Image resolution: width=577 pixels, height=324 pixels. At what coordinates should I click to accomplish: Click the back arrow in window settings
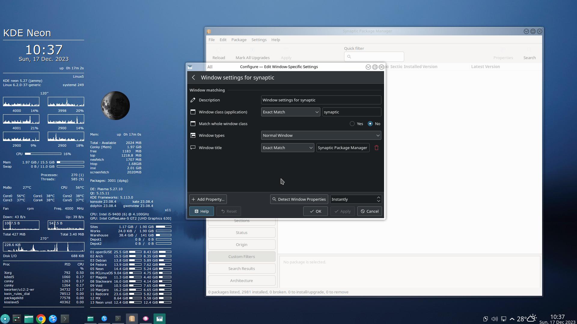[194, 77]
